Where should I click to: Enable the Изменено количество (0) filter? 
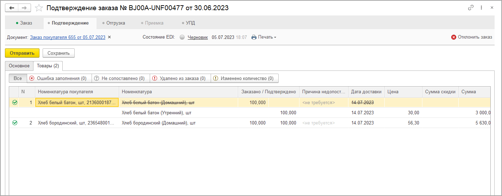point(244,79)
